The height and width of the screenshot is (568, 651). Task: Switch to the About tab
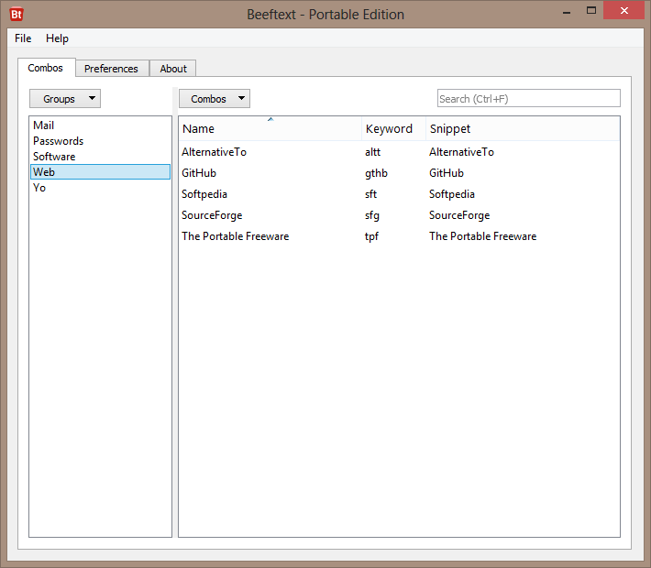pyautogui.click(x=173, y=69)
